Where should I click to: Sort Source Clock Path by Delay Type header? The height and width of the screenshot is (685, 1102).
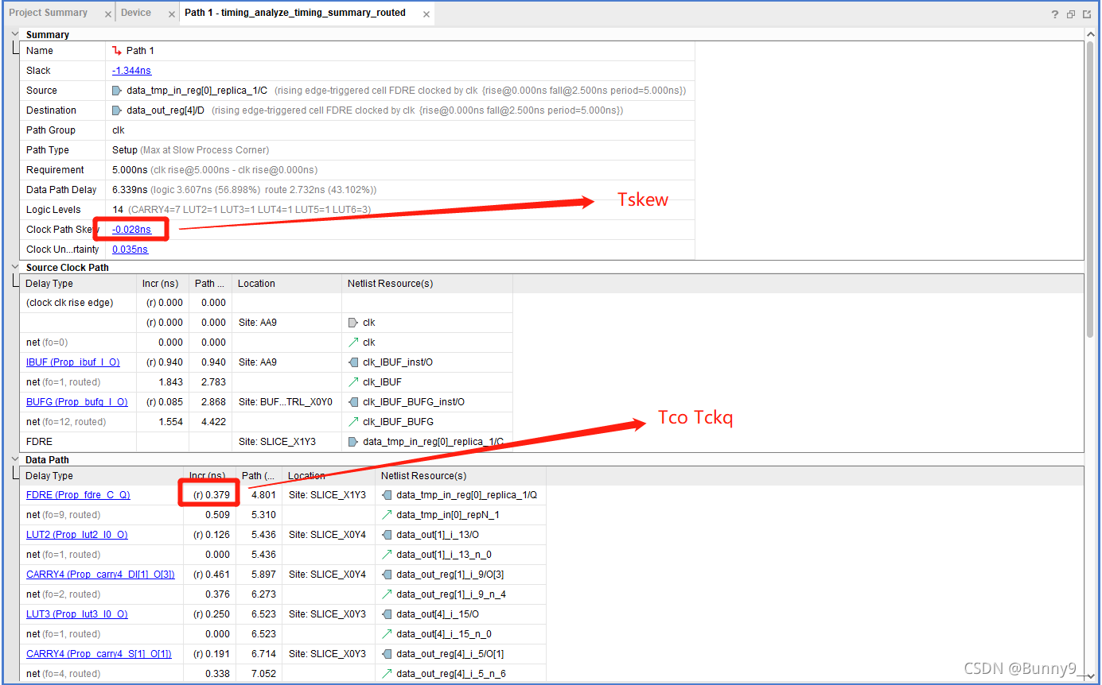[78, 284]
